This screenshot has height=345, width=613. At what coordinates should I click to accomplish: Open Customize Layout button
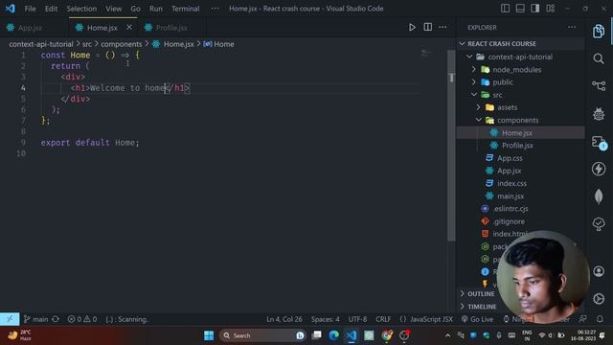click(550, 9)
